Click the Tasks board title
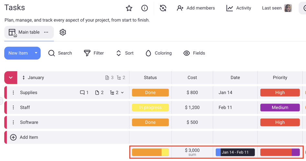Image resolution: width=306 pixels, height=161 pixels. click(15, 8)
